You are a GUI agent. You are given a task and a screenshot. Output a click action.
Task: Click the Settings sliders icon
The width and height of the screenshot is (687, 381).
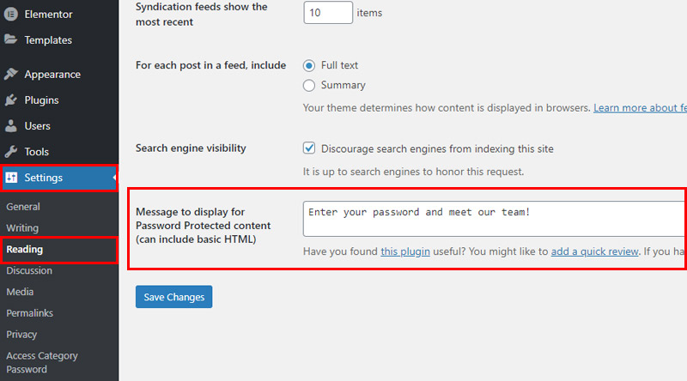[x=11, y=178]
